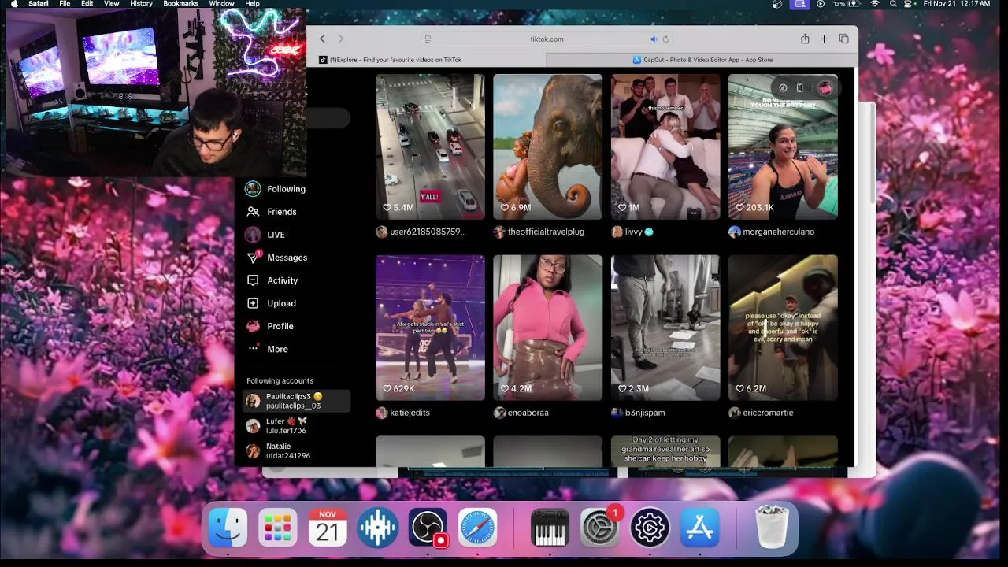1008x567 pixels.
Task: Click the phone icon in floating TikTok toolbar
Action: click(x=800, y=87)
